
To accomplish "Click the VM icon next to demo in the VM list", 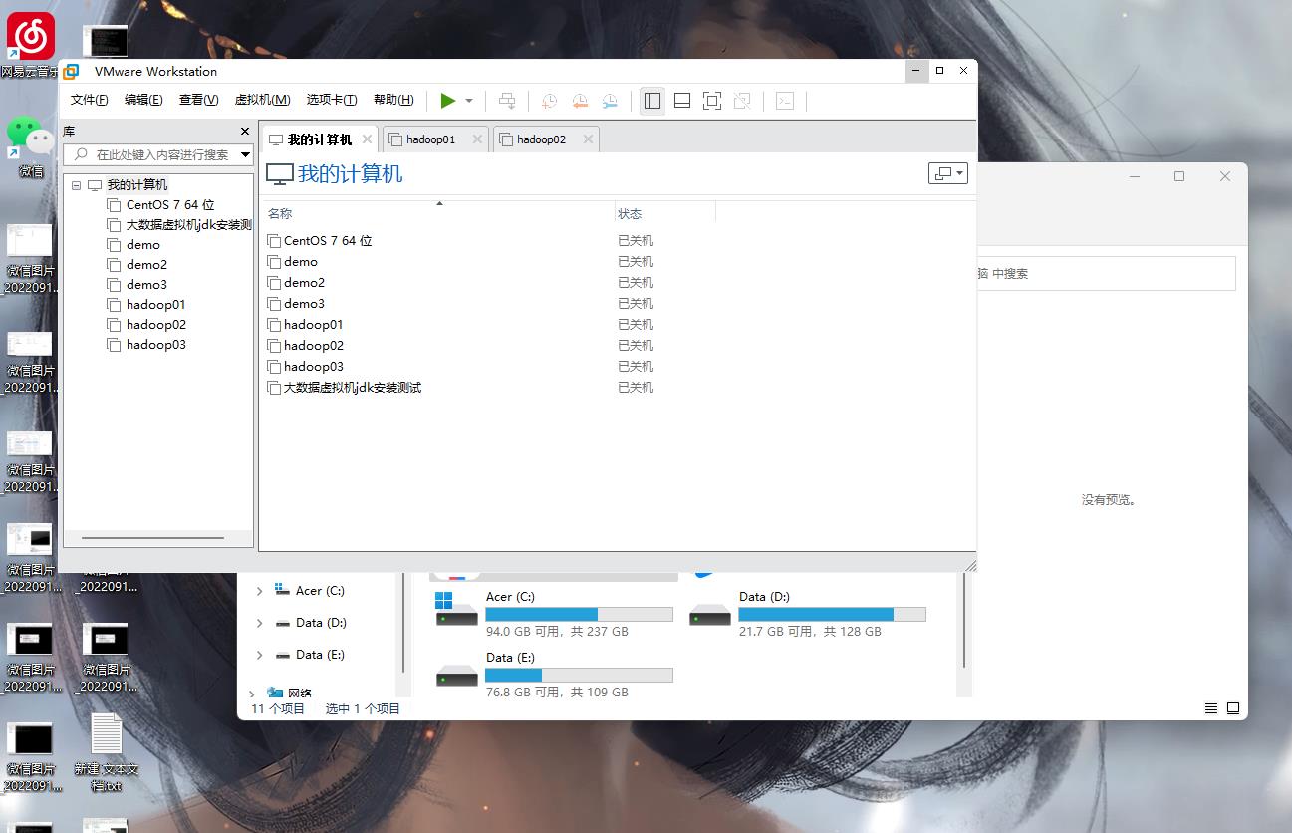I will (274, 262).
